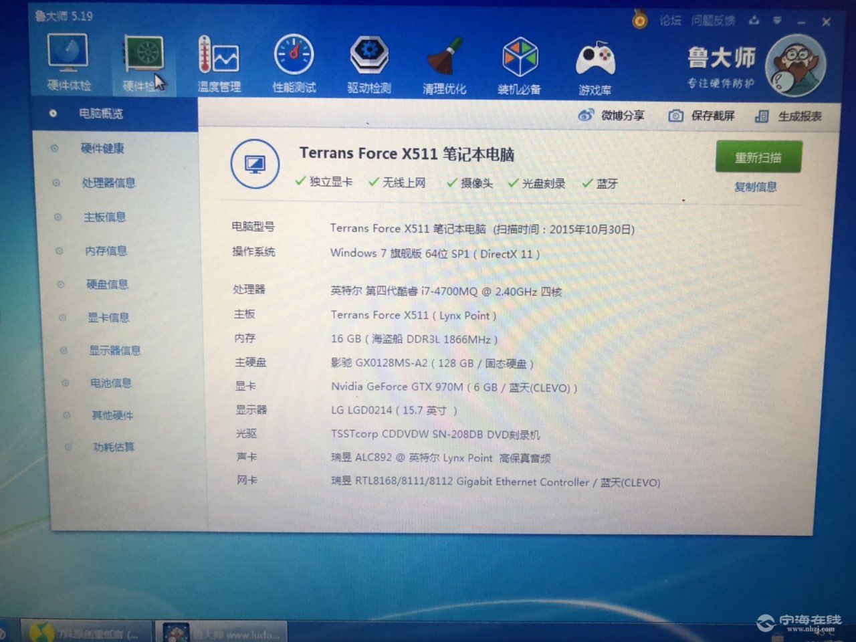Viewport: 856px width, 642px height.
Task: Click the yellow-green app taskbar button
Action: [86, 631]
